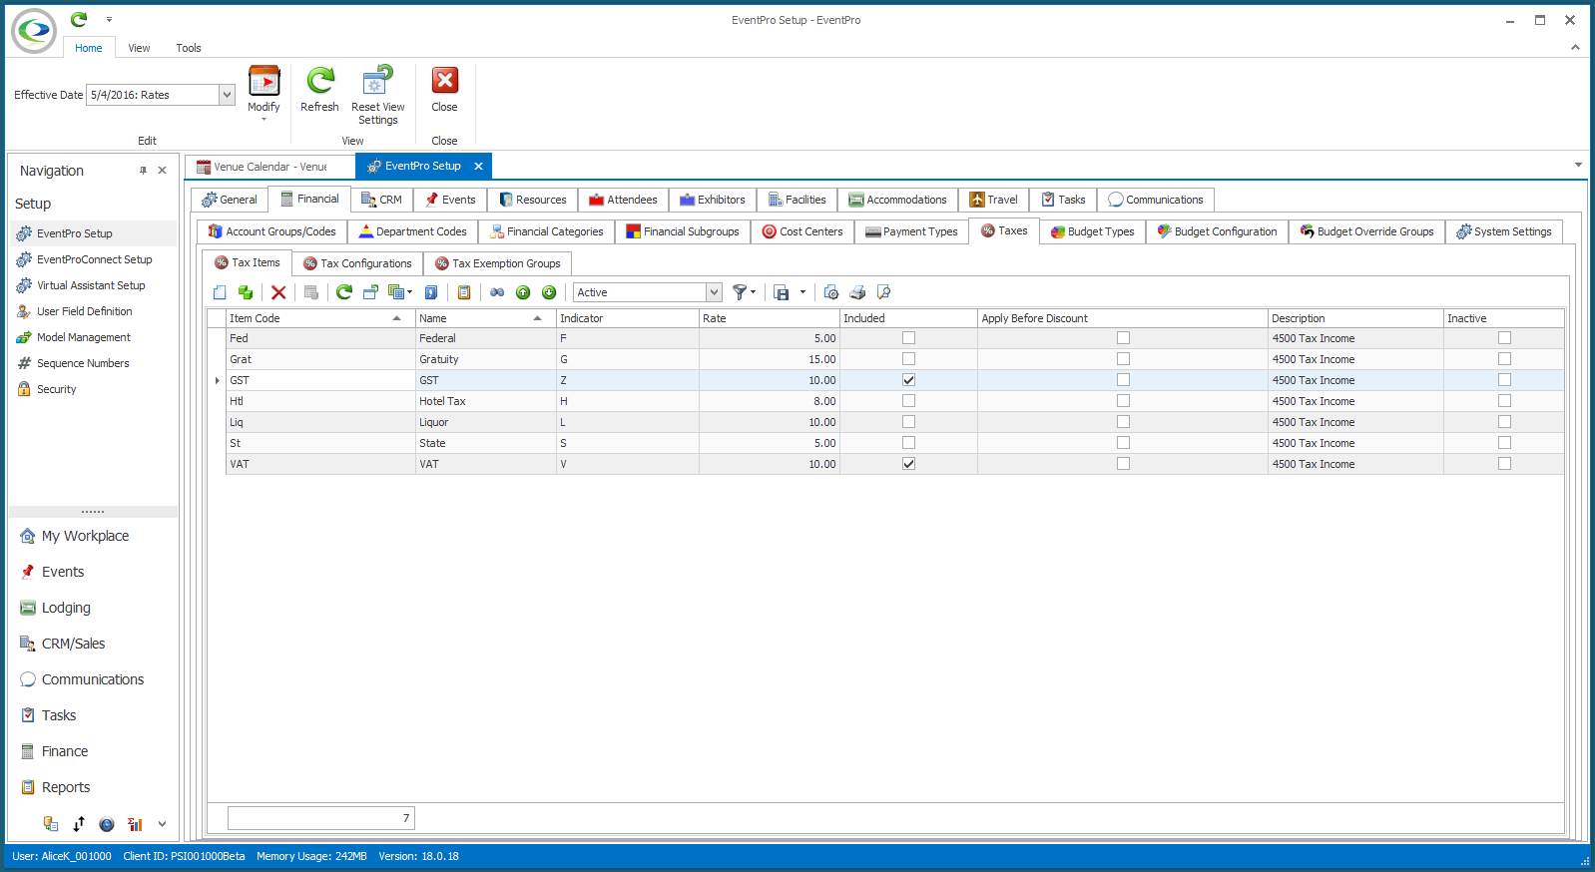Image resolution: width=1595 pixels, height=872 pixels.
Task: Print the tax items list
Action: 857,292
